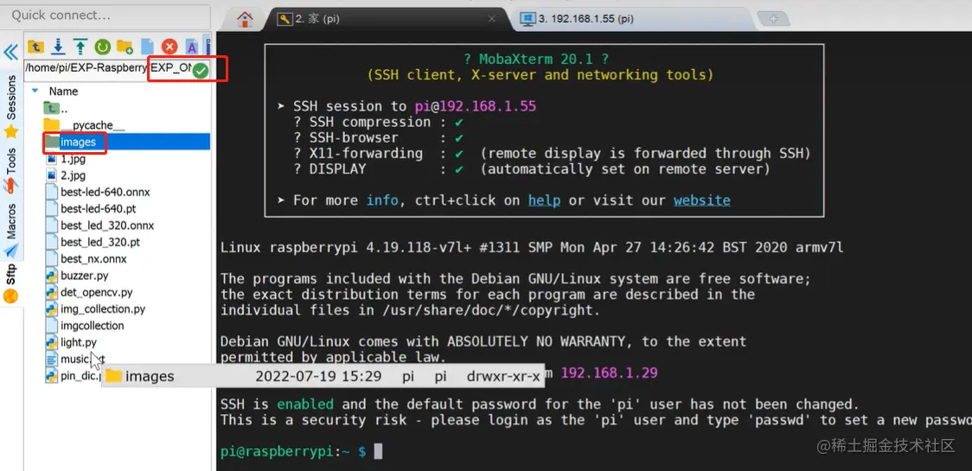Image resolution: width=972 pixels, height=471 pixels.
Task: Click the det_opencv.py Python file icon
Action: (x=52, y=292)
